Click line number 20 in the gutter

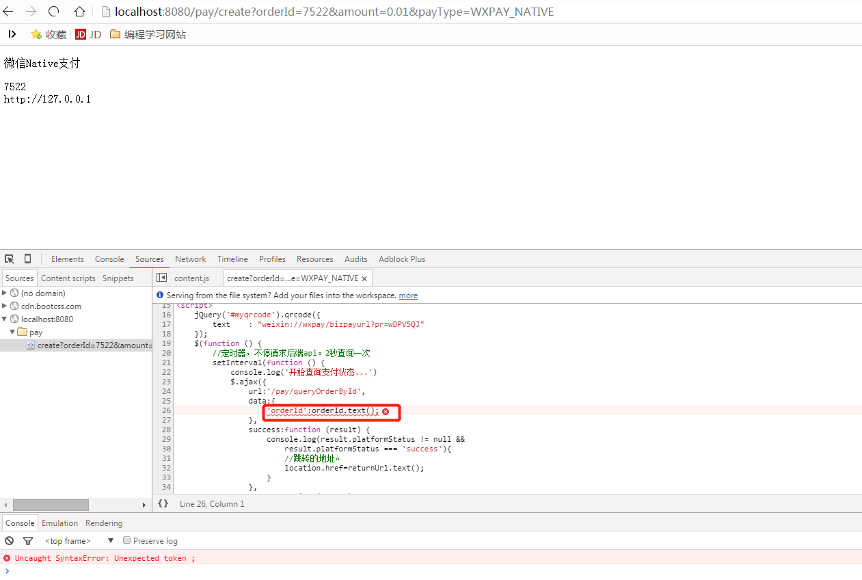pos(166,353)
